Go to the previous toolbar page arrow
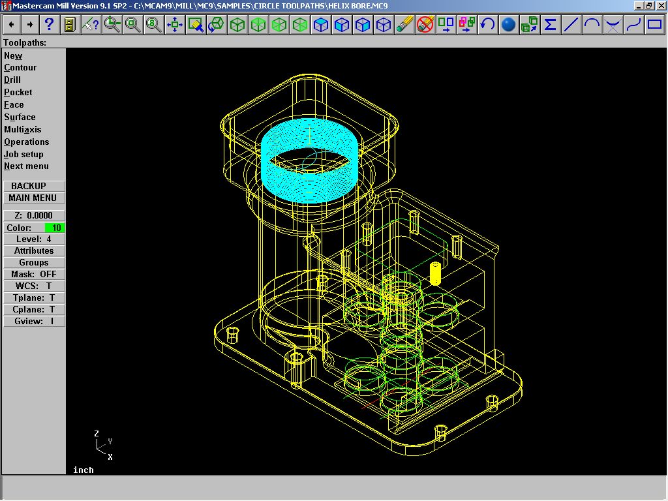Viewport: 668px width, 501px height. coord(11,25)
